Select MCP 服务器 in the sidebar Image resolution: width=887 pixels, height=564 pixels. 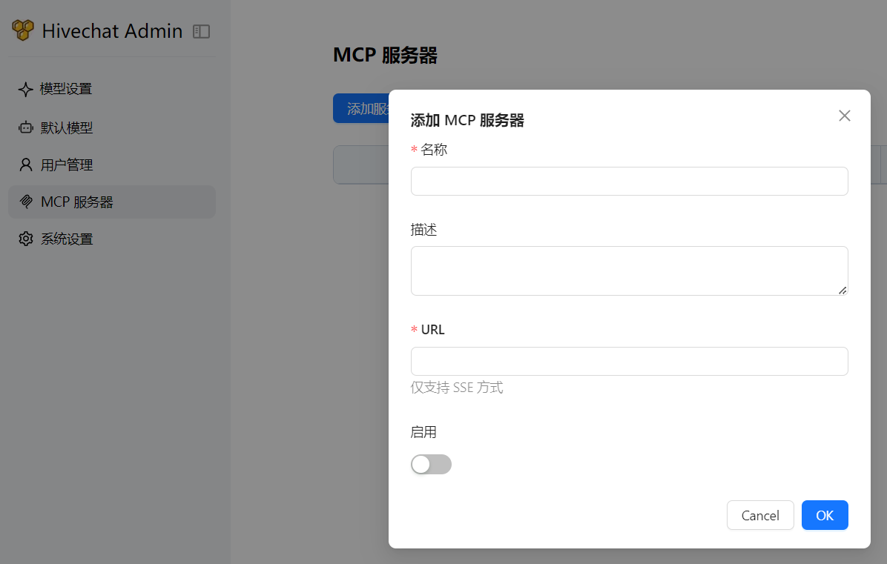coord(112,202)
